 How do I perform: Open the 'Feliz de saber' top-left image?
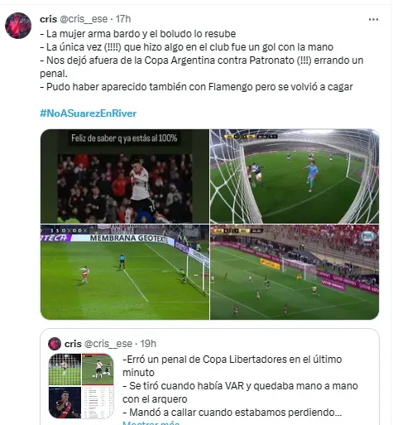pos(125,176)
